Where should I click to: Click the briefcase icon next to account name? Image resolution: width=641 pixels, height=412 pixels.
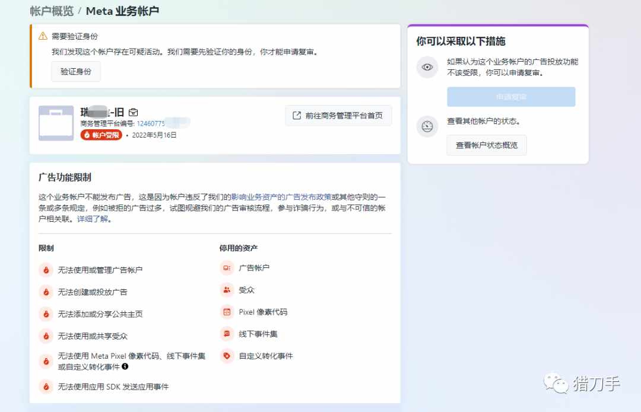pos(134,112)
